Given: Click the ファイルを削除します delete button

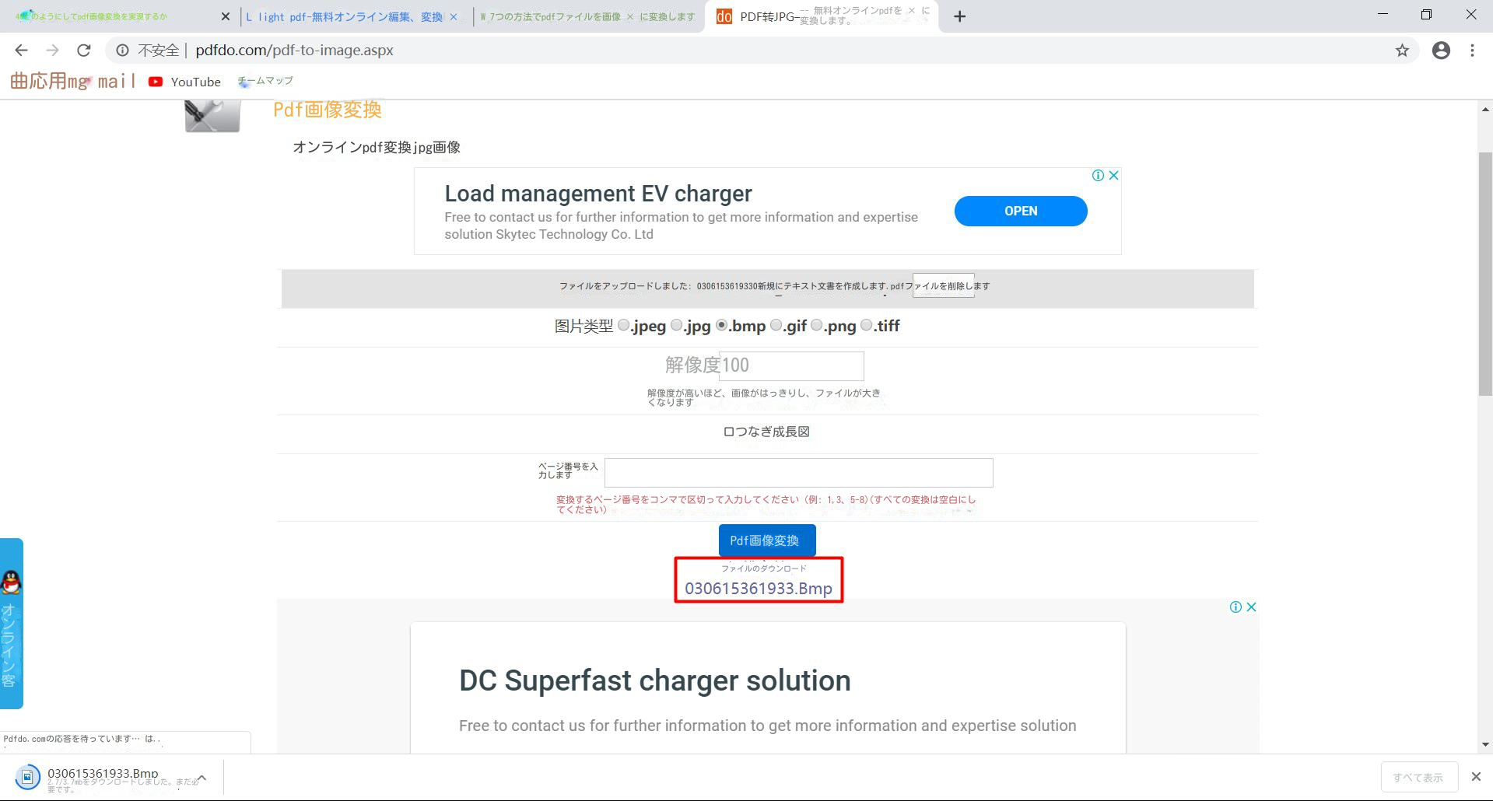Looking at the screenshot, I should tap(943, 285).
